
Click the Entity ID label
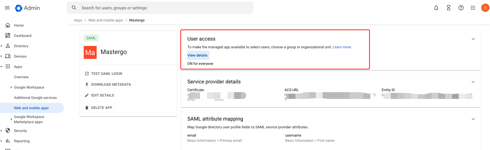tap(388, 90)
